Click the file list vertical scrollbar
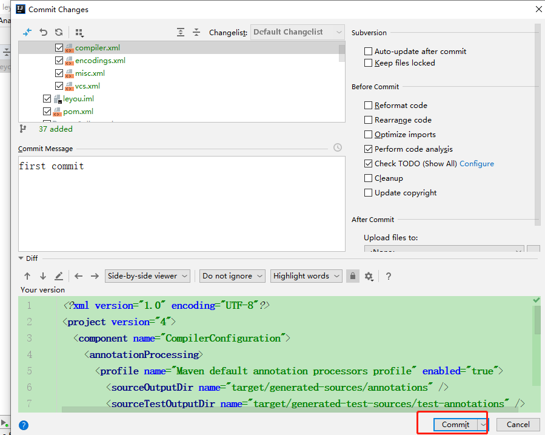The image size is (545, 435). 342,53
